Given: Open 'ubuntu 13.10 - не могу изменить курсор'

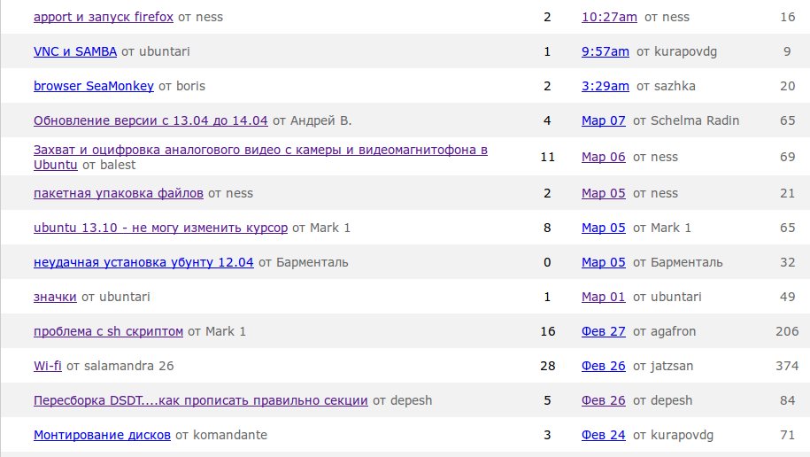Looking at the screenshot, I should [x=160, y=228].
